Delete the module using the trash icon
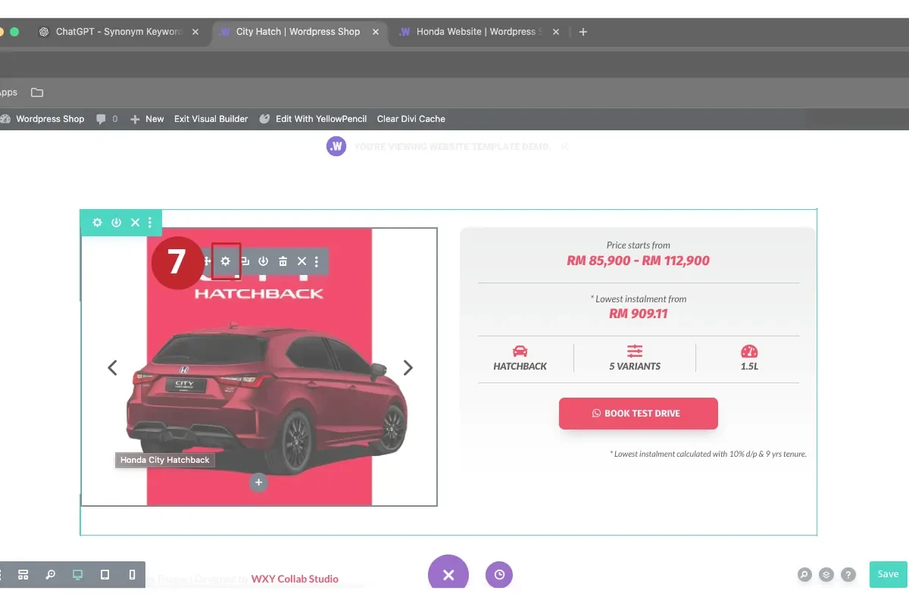 282,261
